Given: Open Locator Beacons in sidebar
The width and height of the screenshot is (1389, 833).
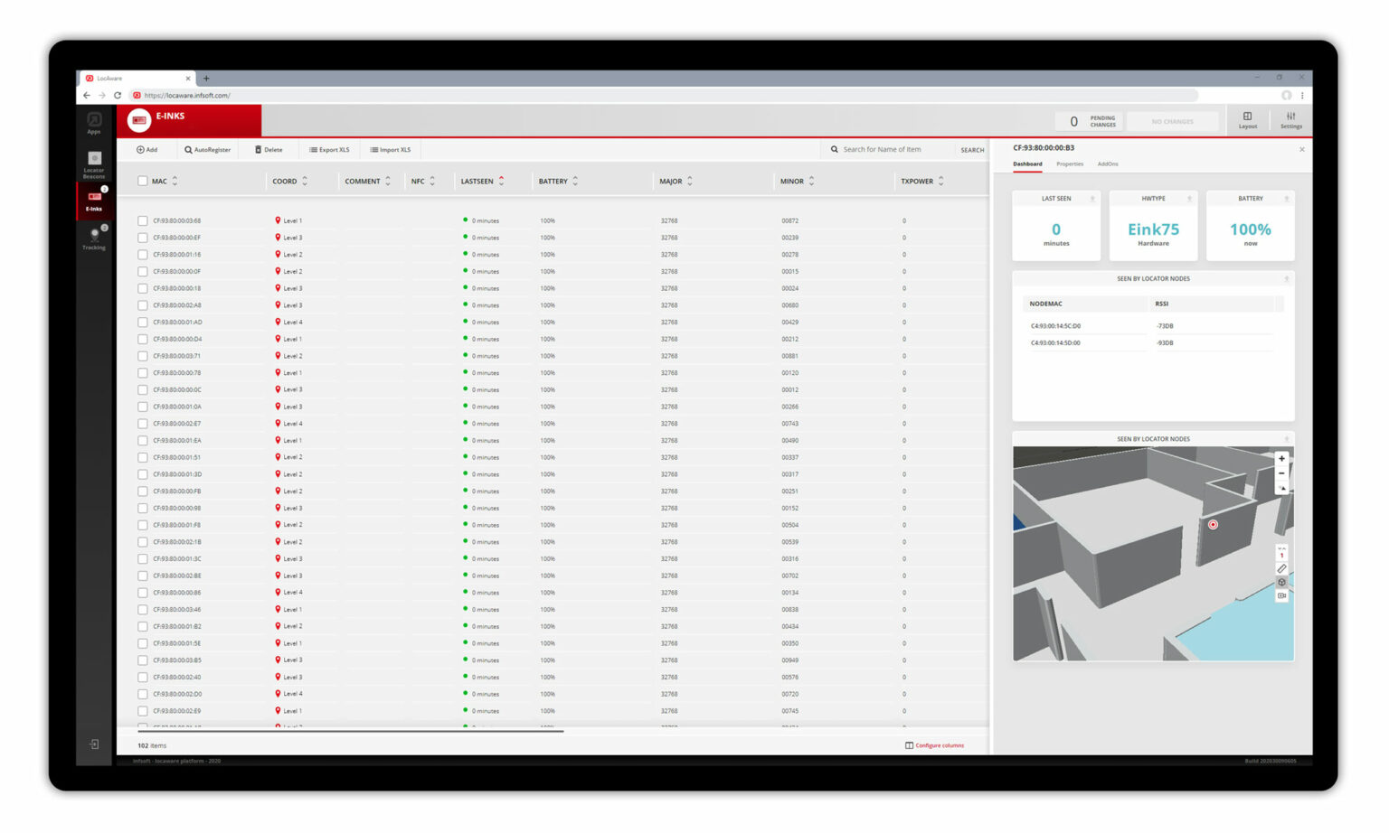Looking at the screenshot, I should 94,164.
